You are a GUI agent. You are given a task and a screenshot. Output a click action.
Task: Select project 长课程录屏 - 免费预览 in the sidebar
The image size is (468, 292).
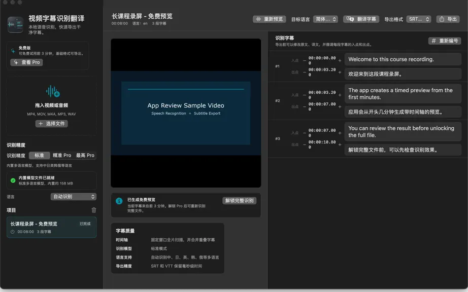[x=52, y=227]
